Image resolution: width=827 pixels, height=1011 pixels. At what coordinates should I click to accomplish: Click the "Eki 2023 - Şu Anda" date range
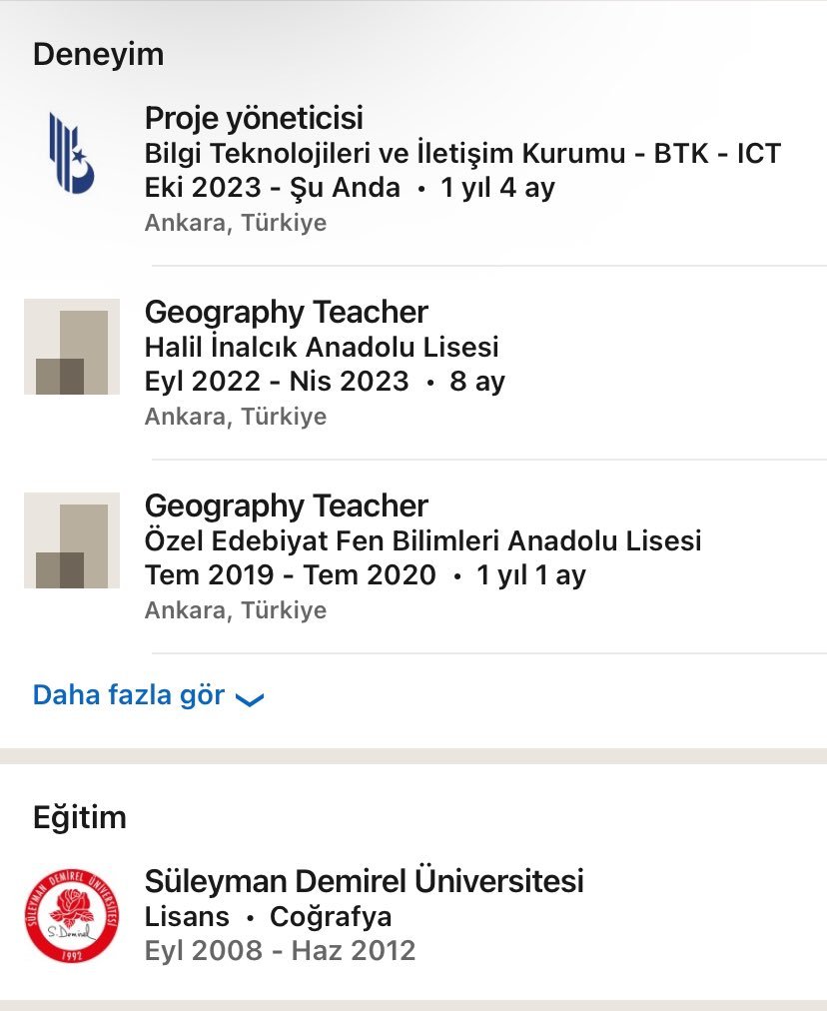click(x=273, y=188)
